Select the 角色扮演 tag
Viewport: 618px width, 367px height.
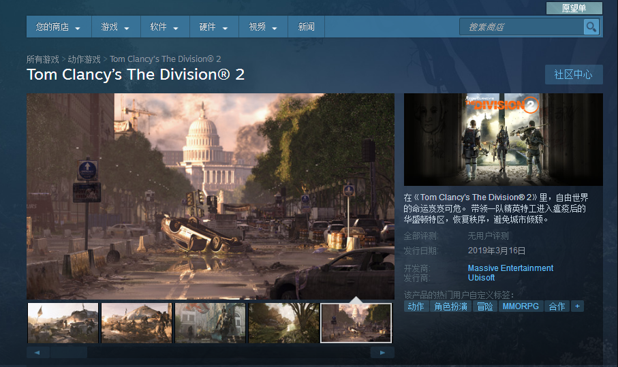click(450, 306)
